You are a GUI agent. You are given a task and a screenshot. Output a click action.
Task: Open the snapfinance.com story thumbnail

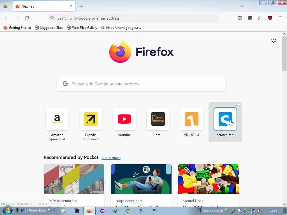(141, 179)
